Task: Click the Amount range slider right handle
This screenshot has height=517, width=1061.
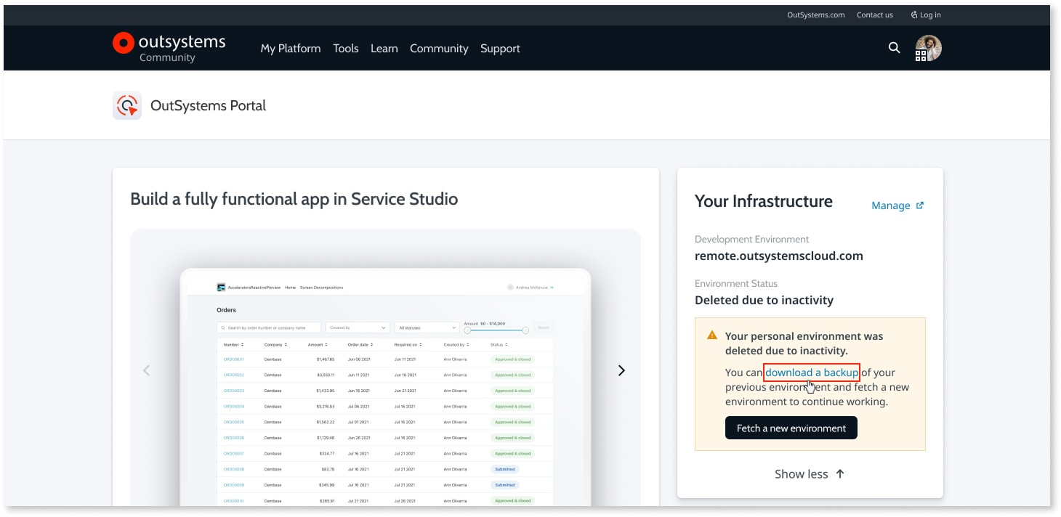Action: (x=525, y=330)
